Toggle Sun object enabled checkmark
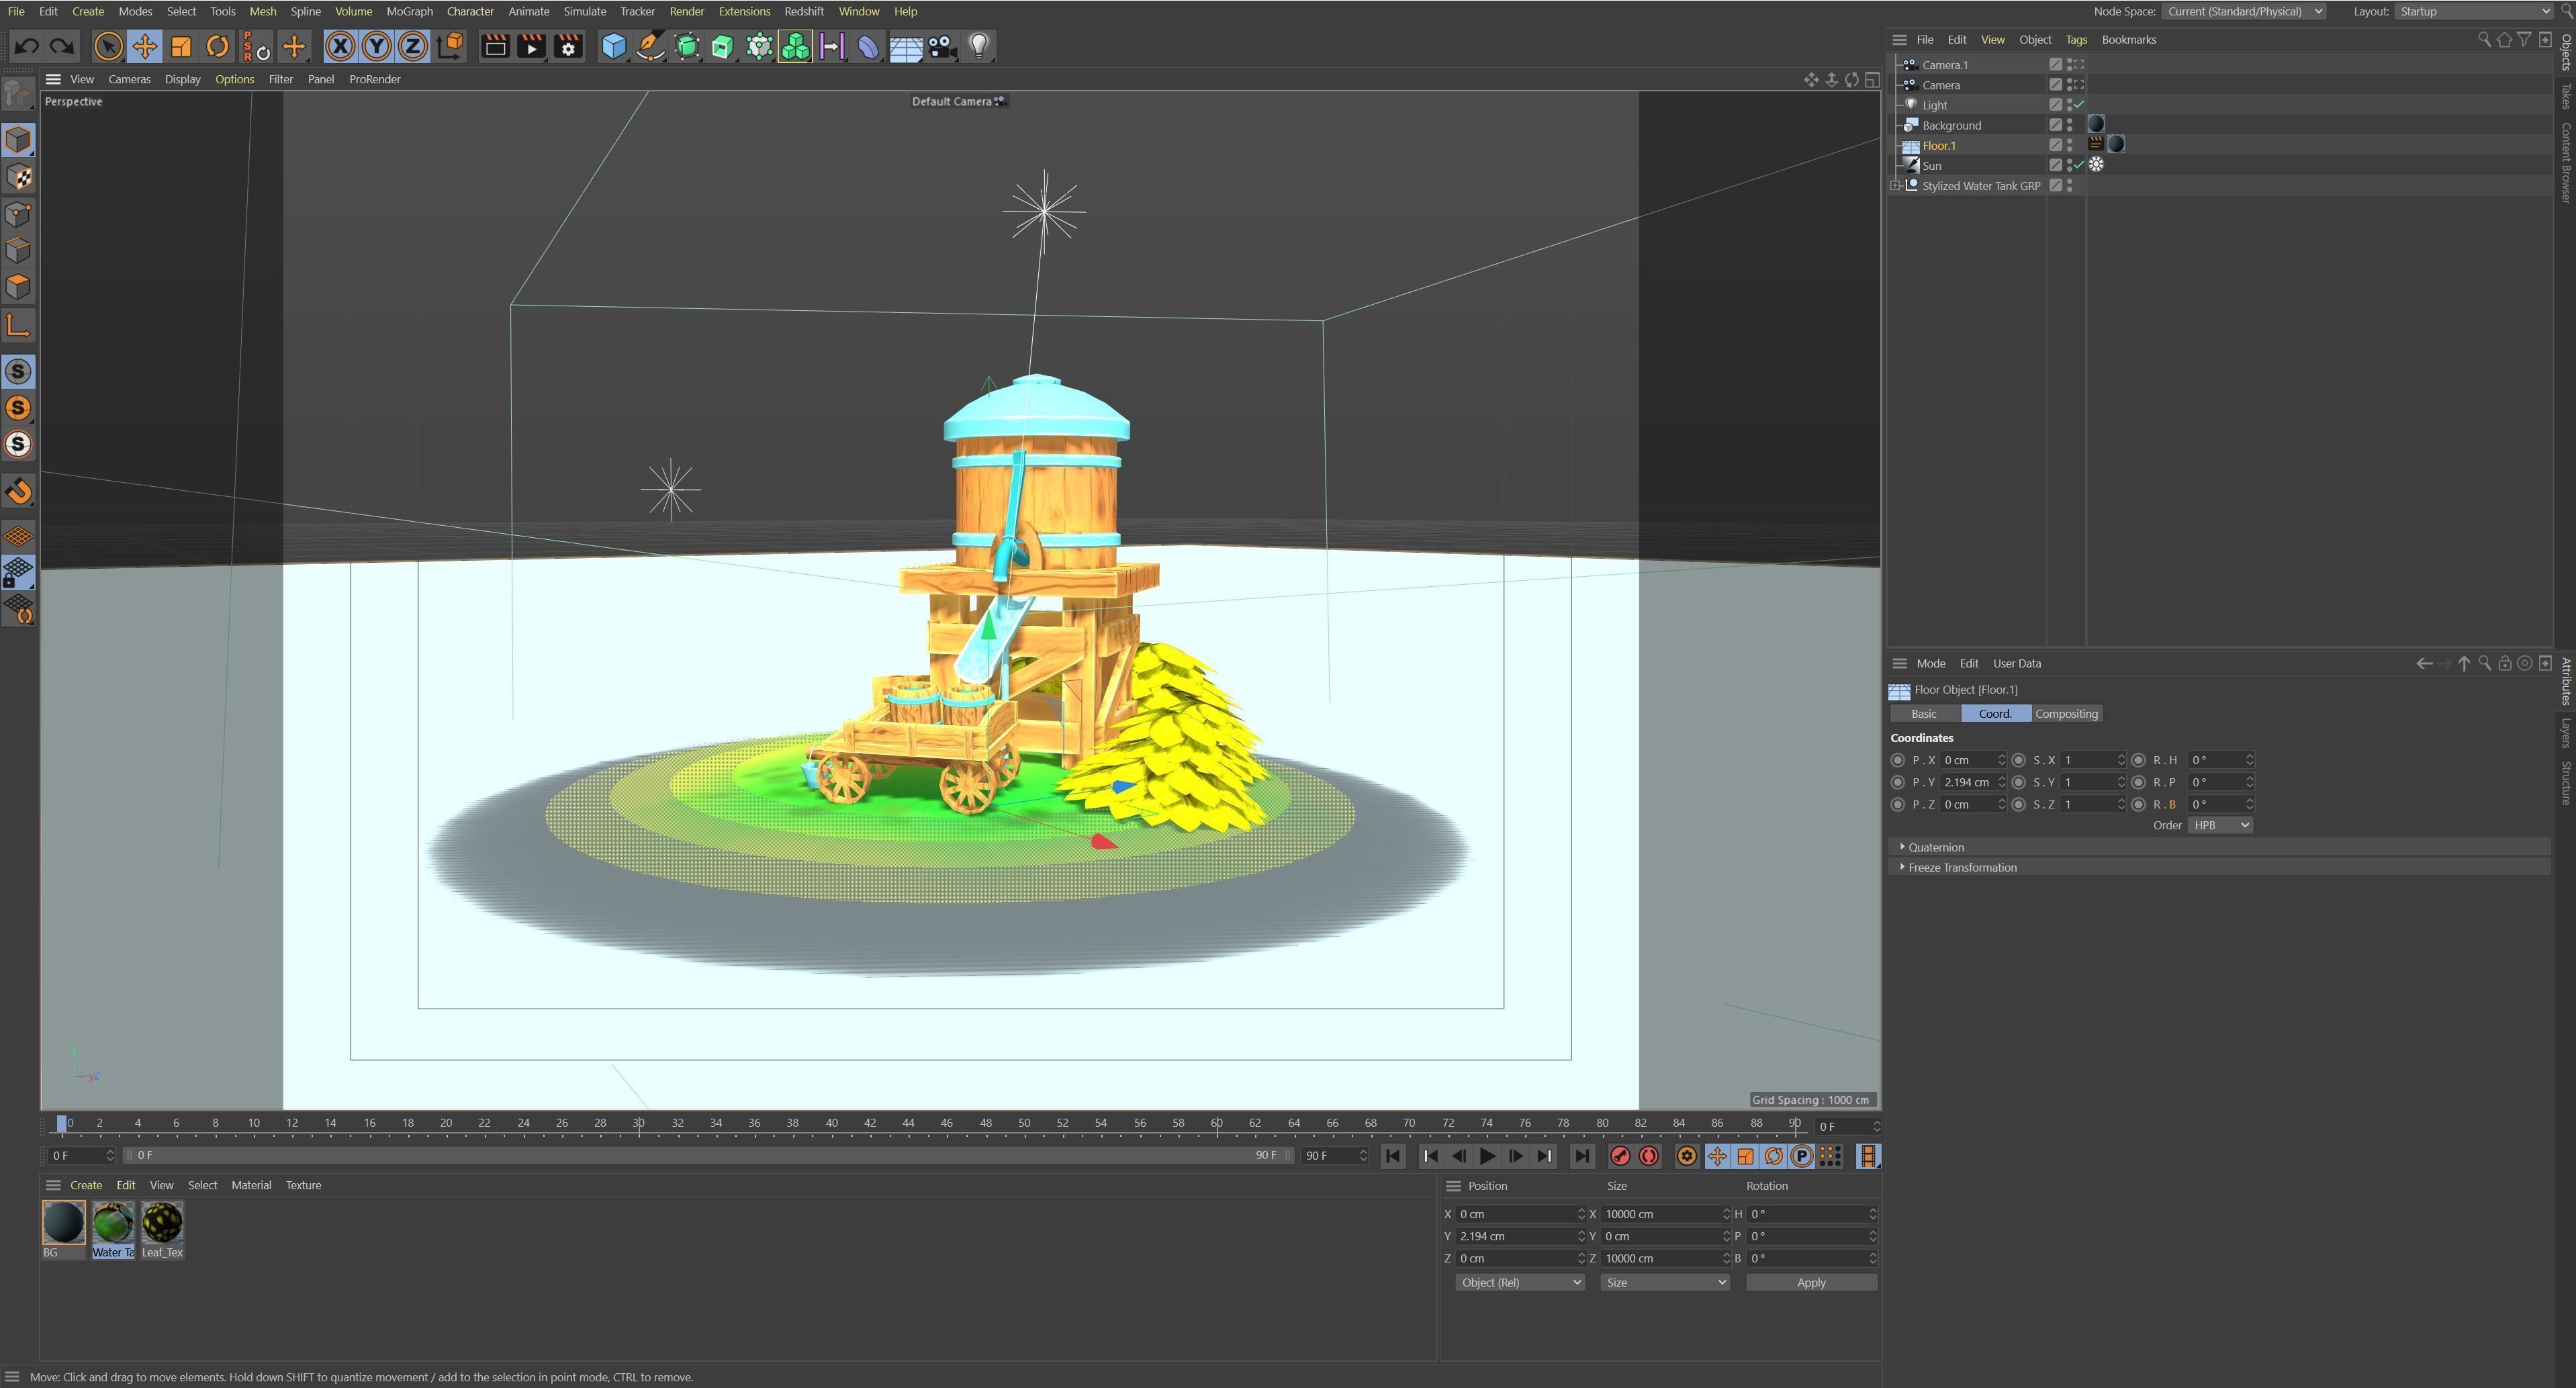This screenshot has width=2576, height=1388. coord(2079,166)
